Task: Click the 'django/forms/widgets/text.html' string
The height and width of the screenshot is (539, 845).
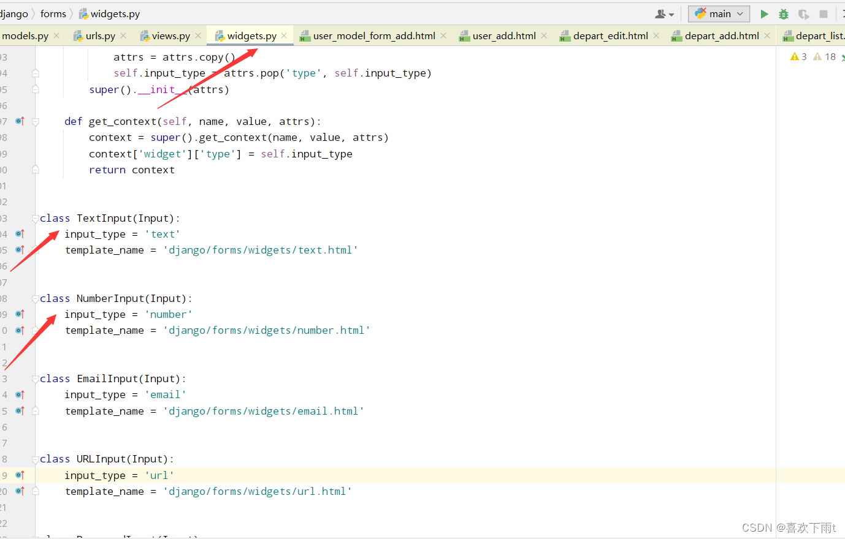Action: 261,250
